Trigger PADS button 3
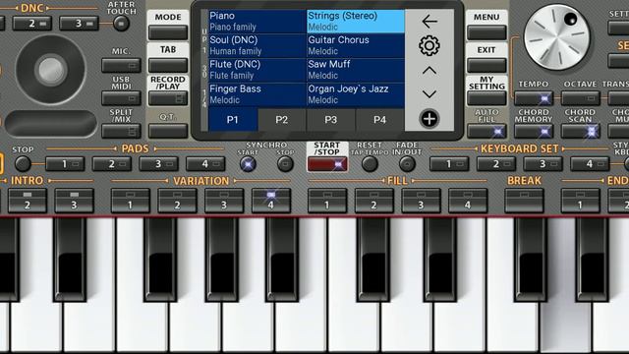The width and height of the screenshot is (629, 354). click(159, 164)
